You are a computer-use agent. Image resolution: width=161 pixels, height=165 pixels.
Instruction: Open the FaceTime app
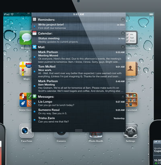(x=27, y=131)
